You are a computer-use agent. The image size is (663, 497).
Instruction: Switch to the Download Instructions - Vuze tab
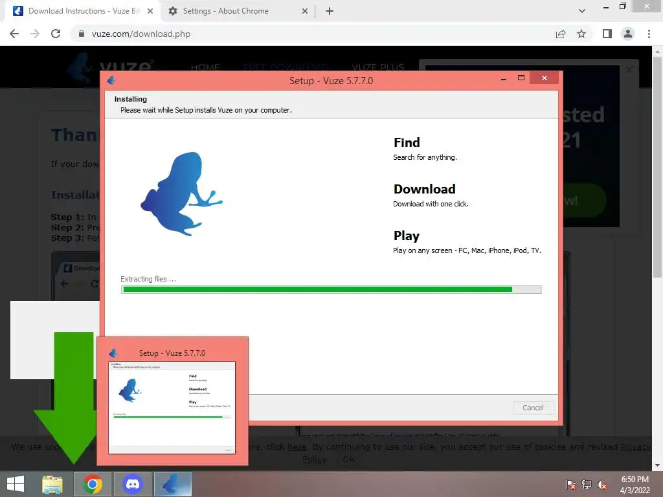coord(83,11)
